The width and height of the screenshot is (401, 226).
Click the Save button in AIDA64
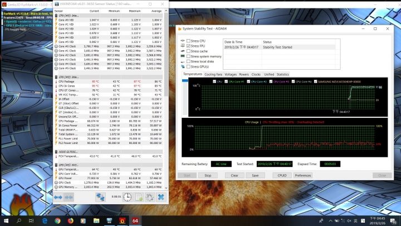click(x=255, y=176)
